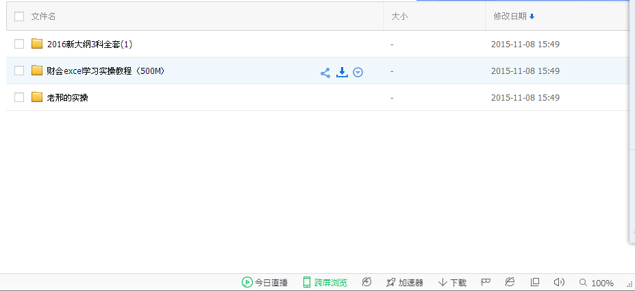Click the folder icon of 2016新大纲3科全套(1)

(37, 43)
